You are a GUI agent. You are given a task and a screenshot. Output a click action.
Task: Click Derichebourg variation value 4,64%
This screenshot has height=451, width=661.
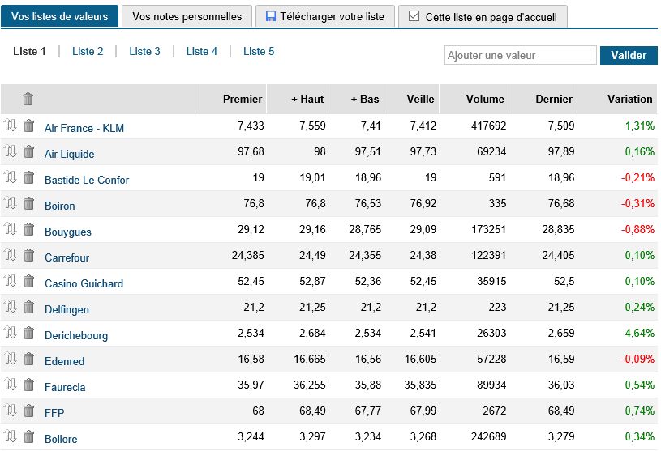coord(639,333)
